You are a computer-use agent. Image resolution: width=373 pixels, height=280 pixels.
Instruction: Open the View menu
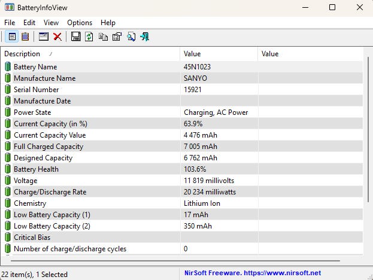pyautogui.click(x=51, y=23)
